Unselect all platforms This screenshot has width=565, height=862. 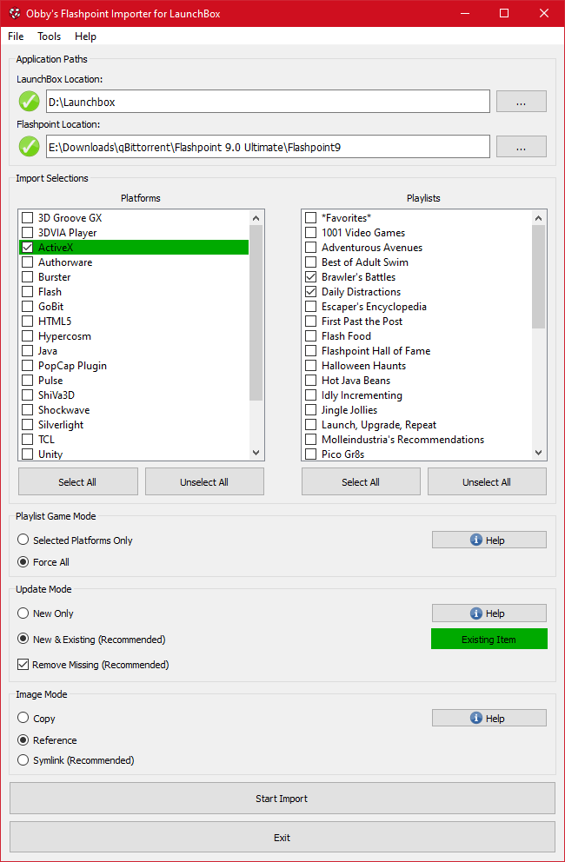204,481
